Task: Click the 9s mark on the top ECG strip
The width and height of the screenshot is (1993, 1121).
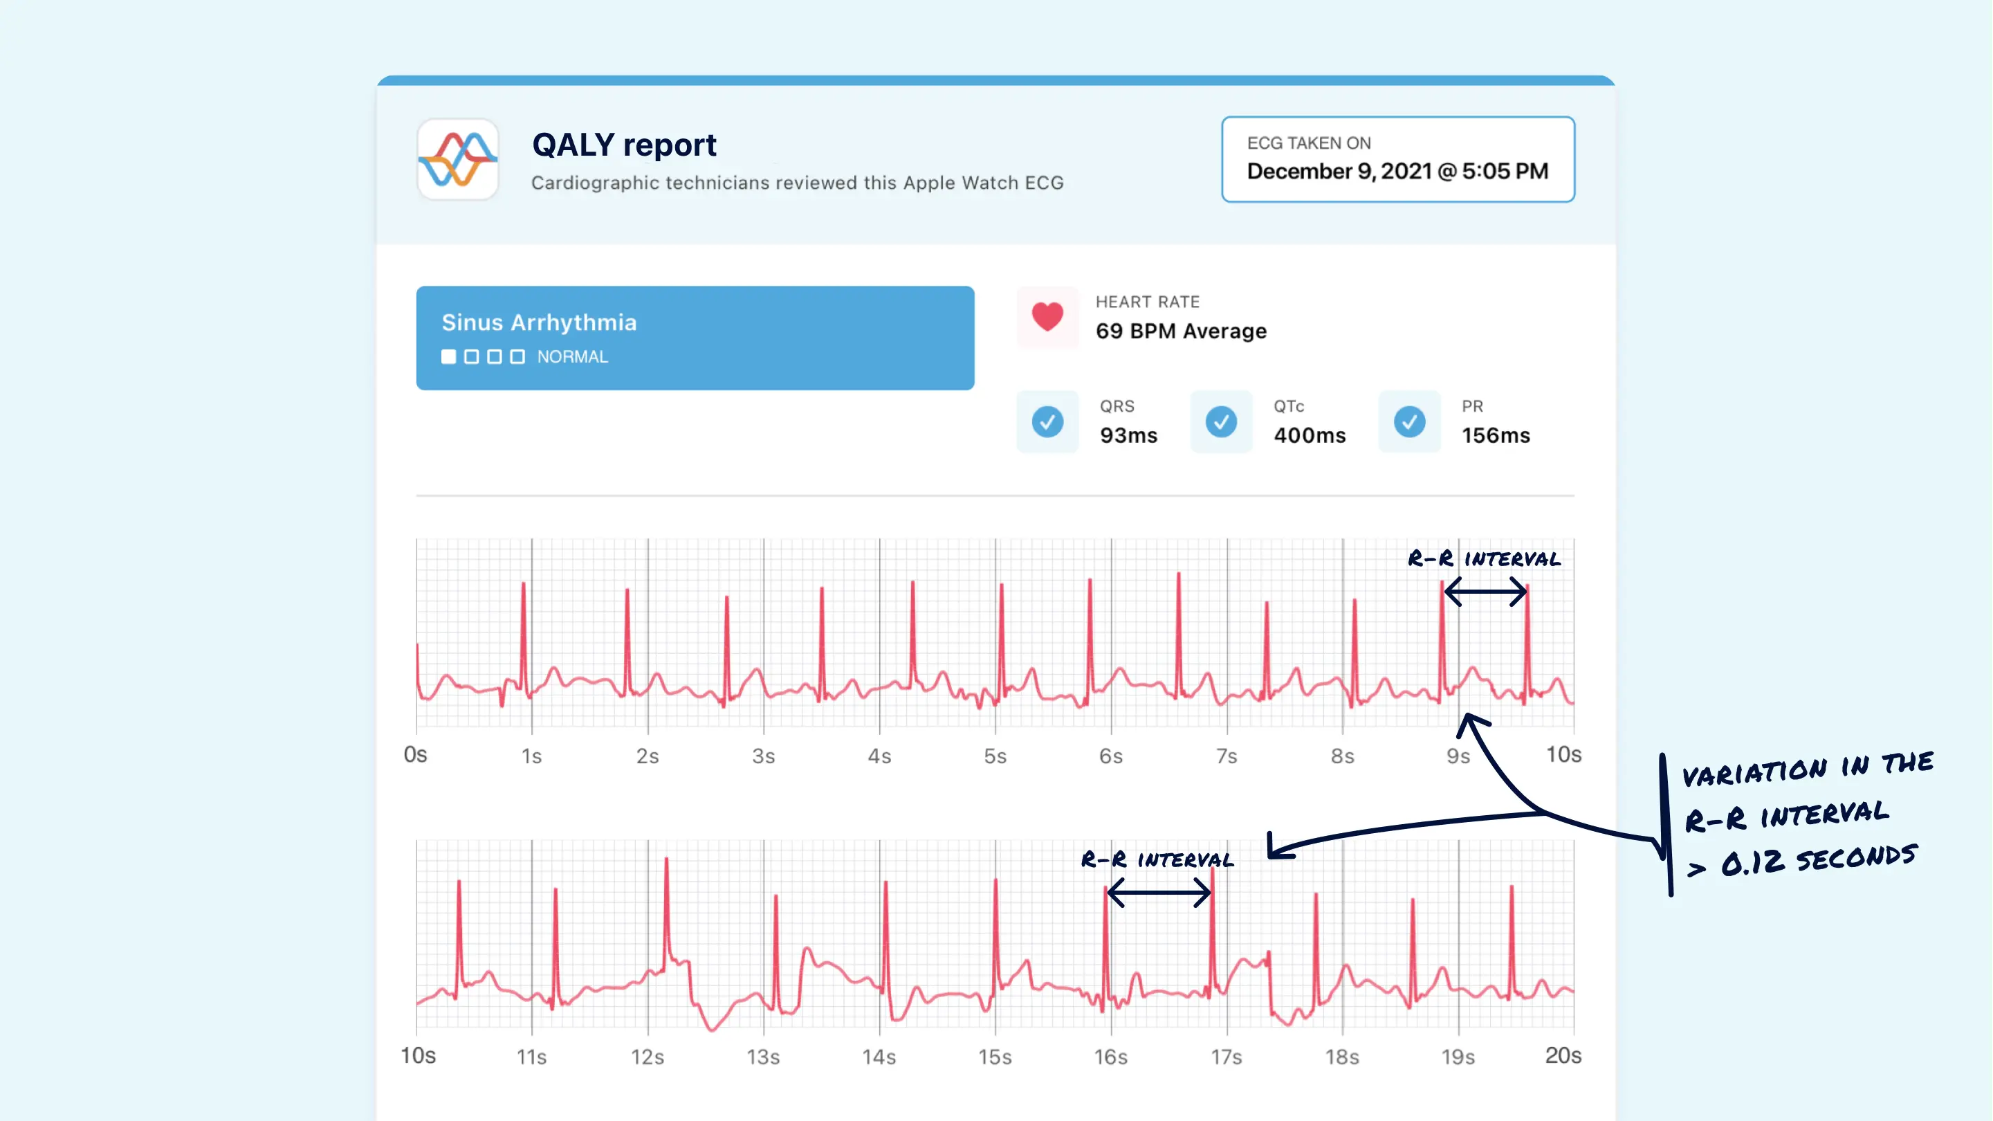Action: [1459, 756]
